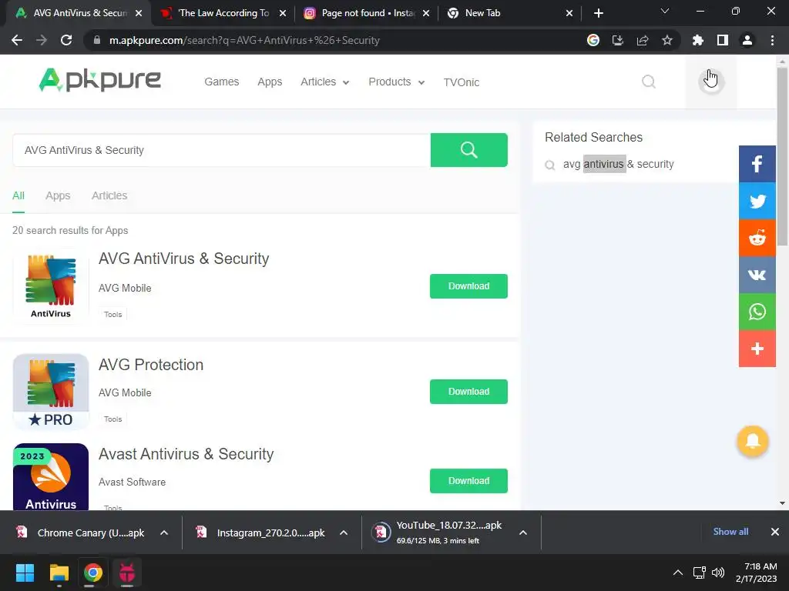Download AVG AntiVirus & Security
The image size is (789, 591).
coord(468,286)
